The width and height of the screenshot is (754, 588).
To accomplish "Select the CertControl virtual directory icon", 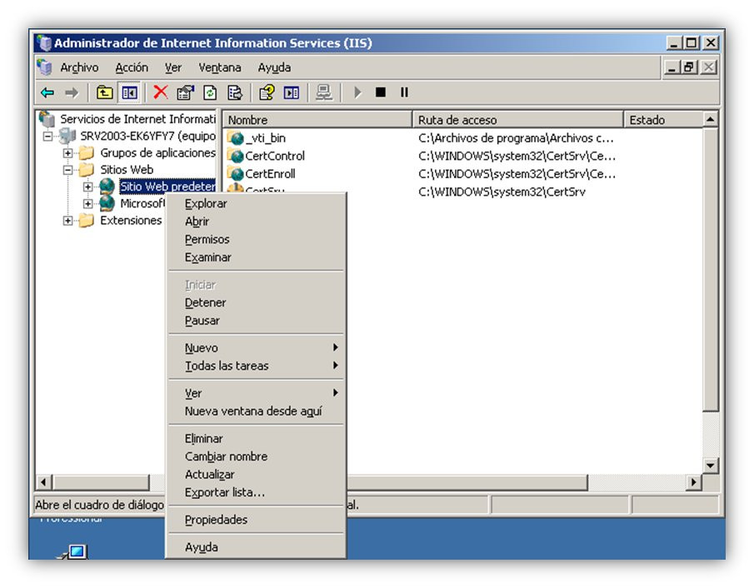I will pos(236,156).
